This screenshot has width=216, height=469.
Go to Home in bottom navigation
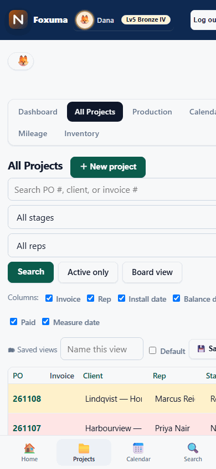coord(29,452)
